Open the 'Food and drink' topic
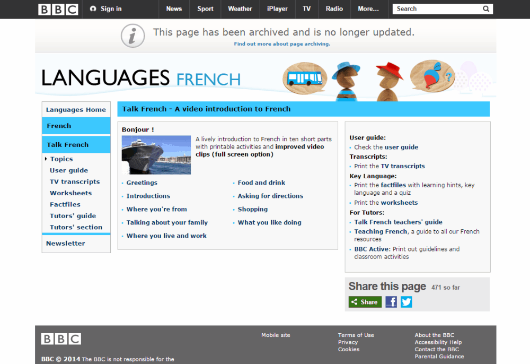This screenshot has width=530, height=364. 262,183
